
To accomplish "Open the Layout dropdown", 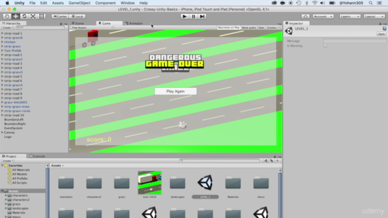I will click(375, 16).
